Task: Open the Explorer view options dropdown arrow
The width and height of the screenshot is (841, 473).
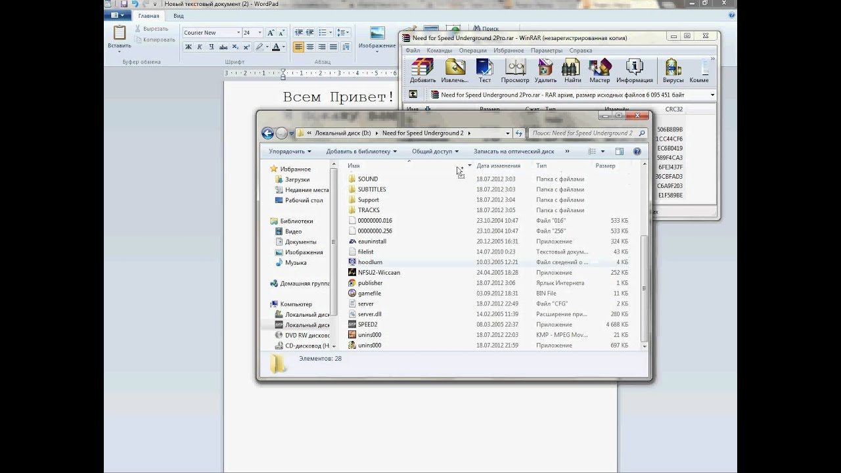Action: (602, 152)
